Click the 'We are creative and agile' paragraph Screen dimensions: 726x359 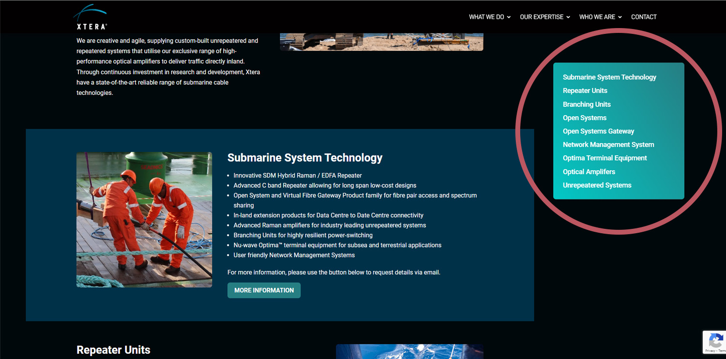pyautogui.click(x=169, y=67)
